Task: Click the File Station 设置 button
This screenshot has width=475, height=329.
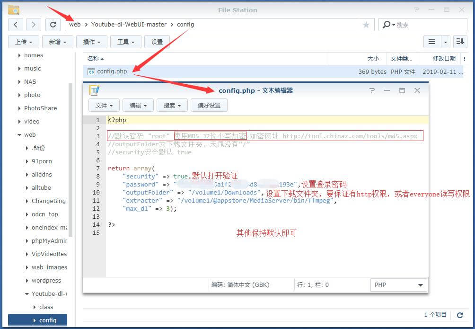Action: click(157, 42)
